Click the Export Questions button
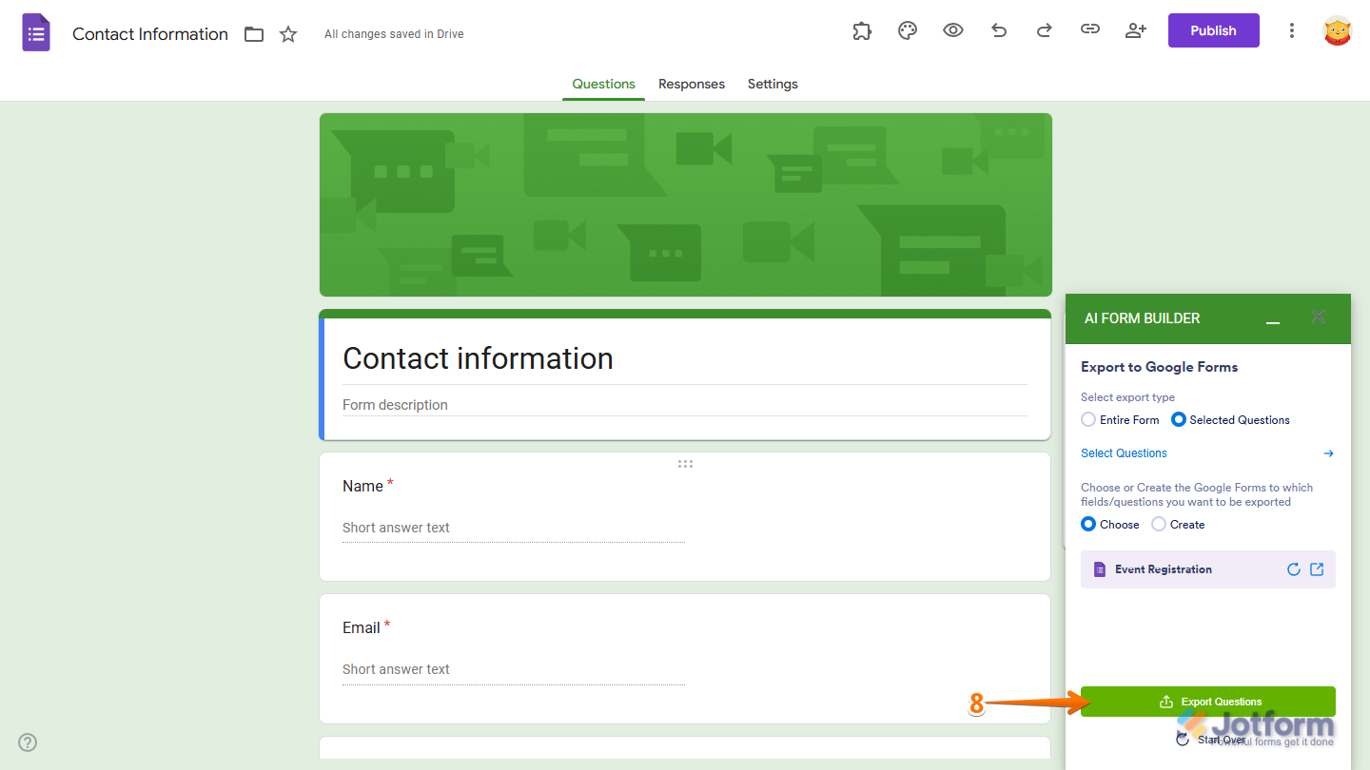The image size is (1370, 770). (x=1208, y=701)
